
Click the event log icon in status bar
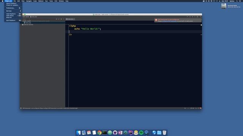coord(200,108)
